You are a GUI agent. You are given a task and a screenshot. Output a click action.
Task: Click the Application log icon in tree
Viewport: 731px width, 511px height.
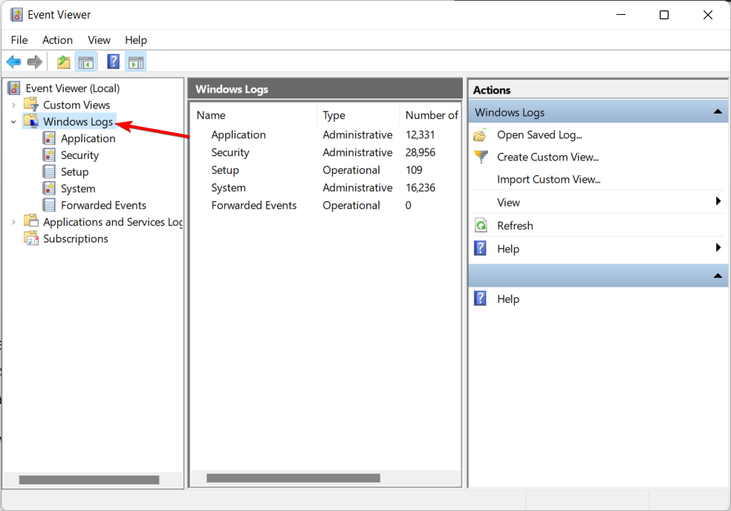point(49,138)
